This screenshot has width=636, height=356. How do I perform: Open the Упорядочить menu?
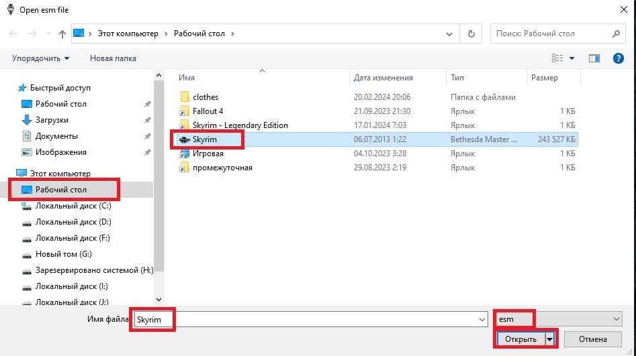pyautogui.click(x=40, y=58)
